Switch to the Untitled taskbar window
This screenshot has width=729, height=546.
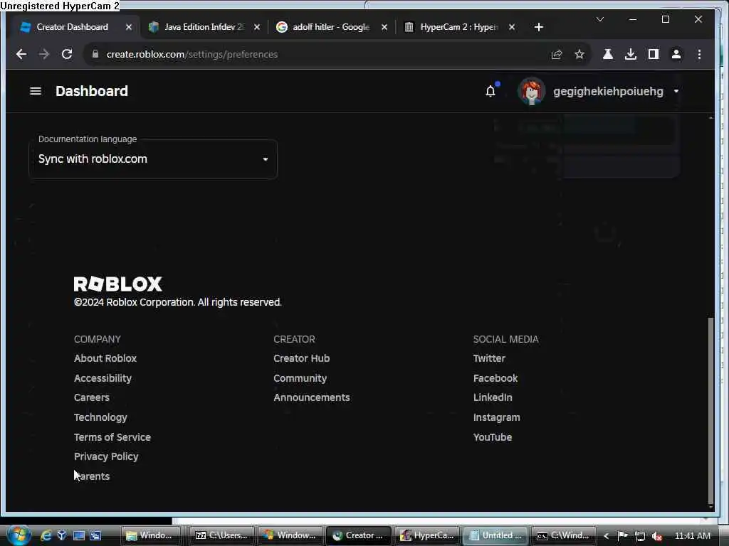(496, 535)
